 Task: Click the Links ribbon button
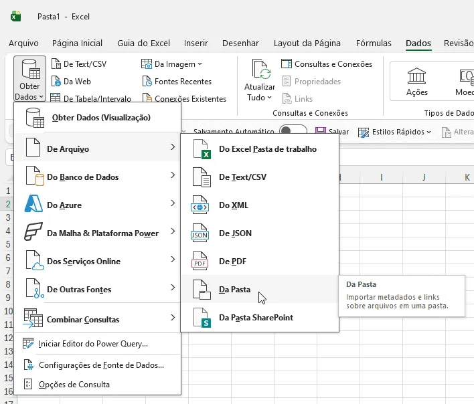pos(297,99)
